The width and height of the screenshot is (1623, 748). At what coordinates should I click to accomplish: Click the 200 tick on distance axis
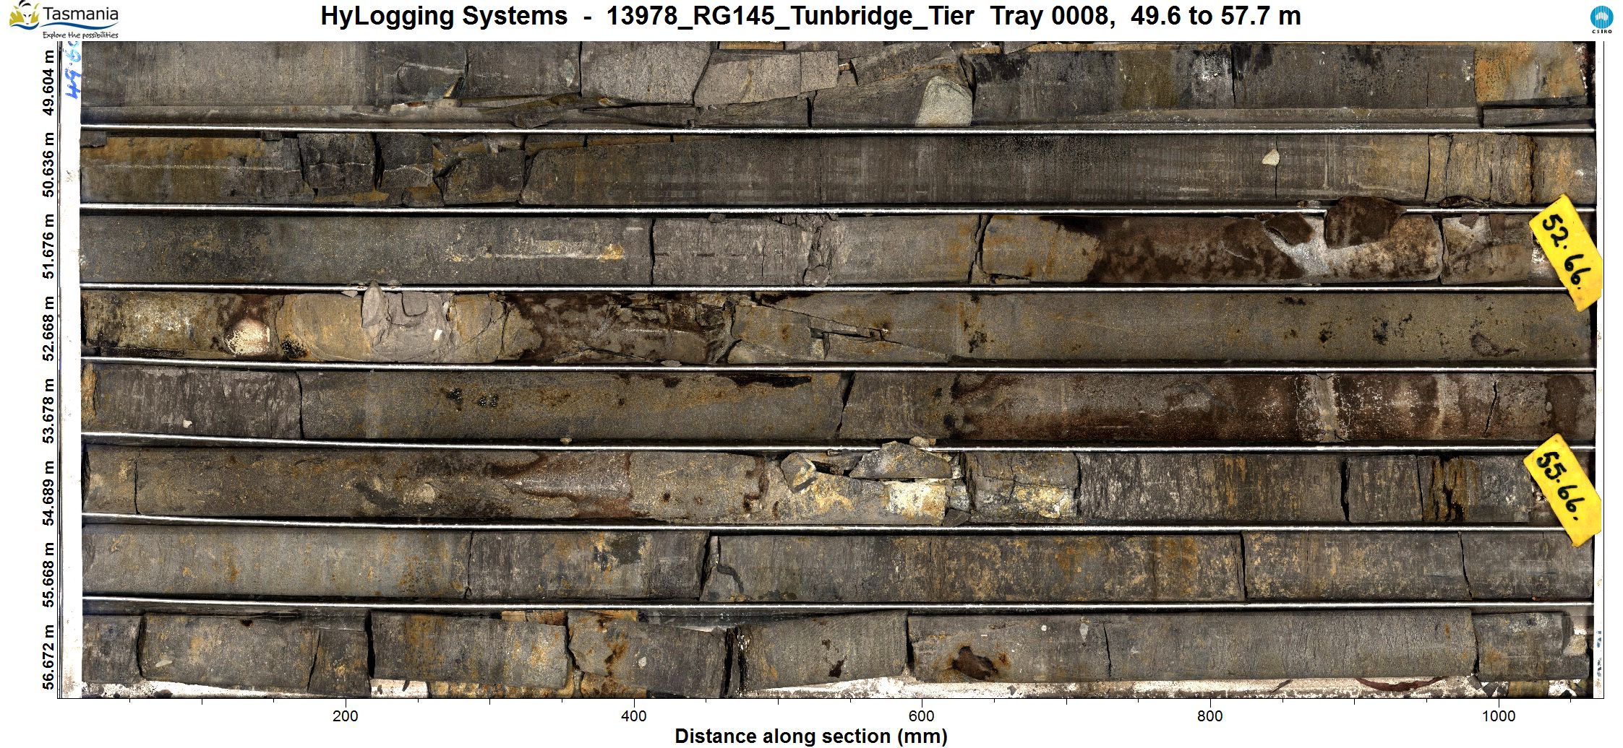point(346,716)
